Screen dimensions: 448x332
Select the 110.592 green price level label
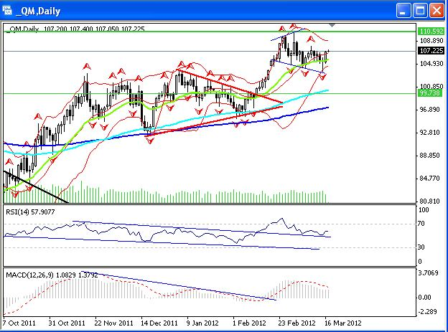point(431,31)
